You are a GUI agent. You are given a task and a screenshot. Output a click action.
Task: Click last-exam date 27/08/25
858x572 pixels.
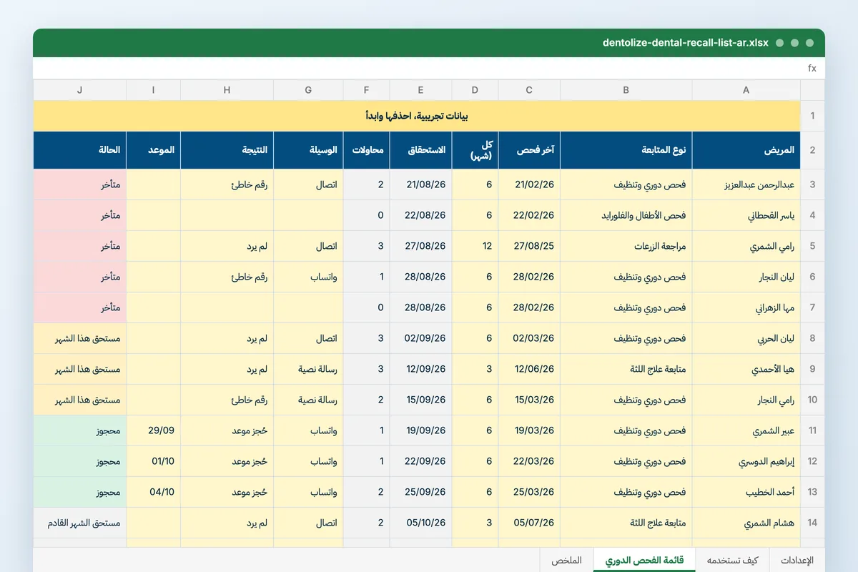pyautogui.click(x=529, y=246)
